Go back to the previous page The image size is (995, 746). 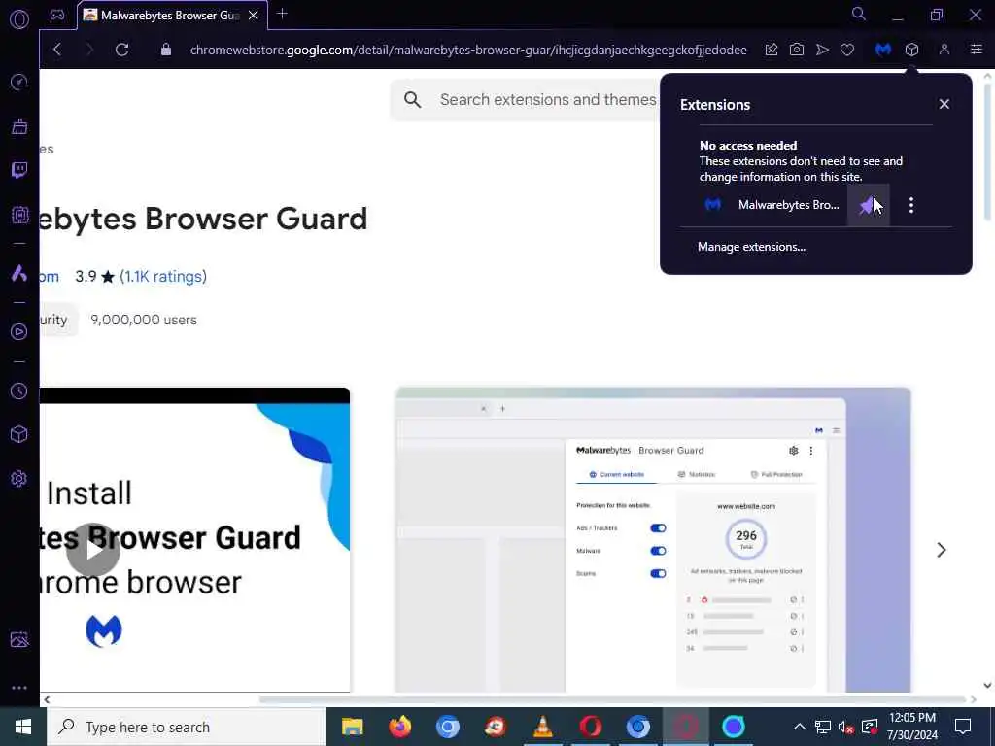(x=57, y=50)
